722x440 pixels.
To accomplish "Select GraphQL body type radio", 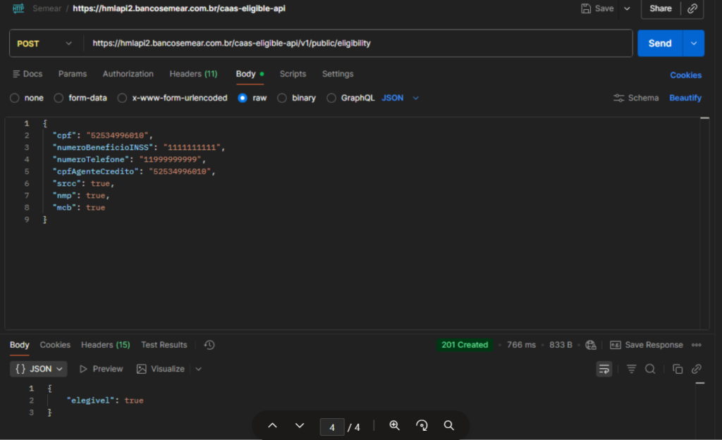I will [x=331, y=98].
